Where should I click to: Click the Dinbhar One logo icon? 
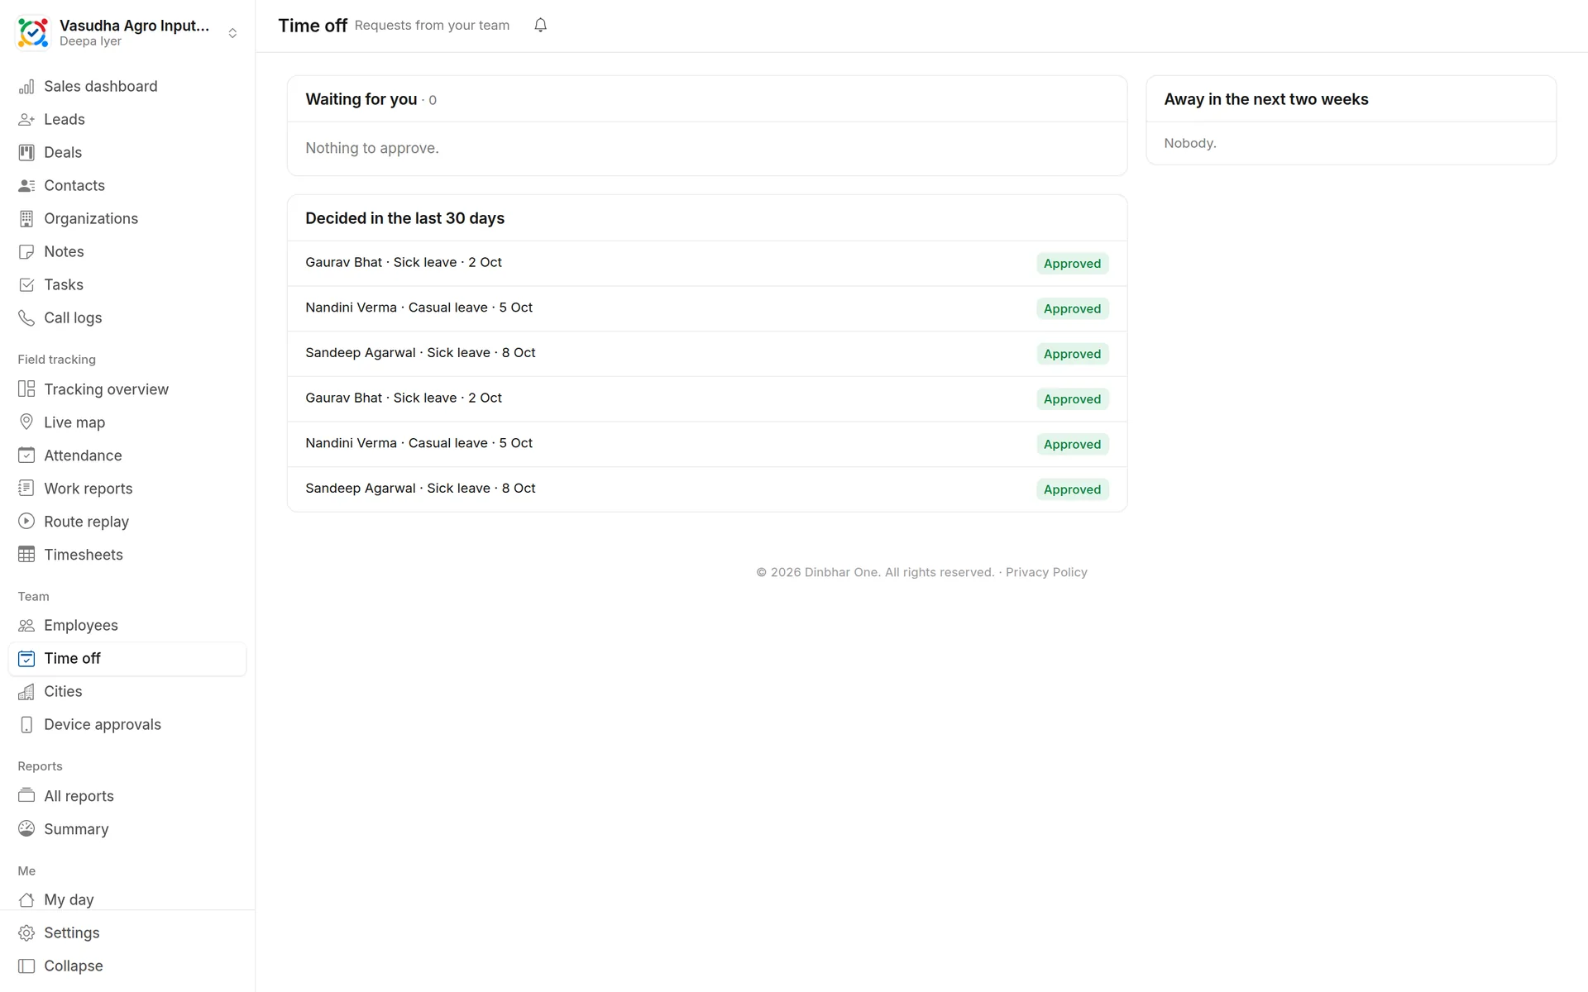pos(33,33)
